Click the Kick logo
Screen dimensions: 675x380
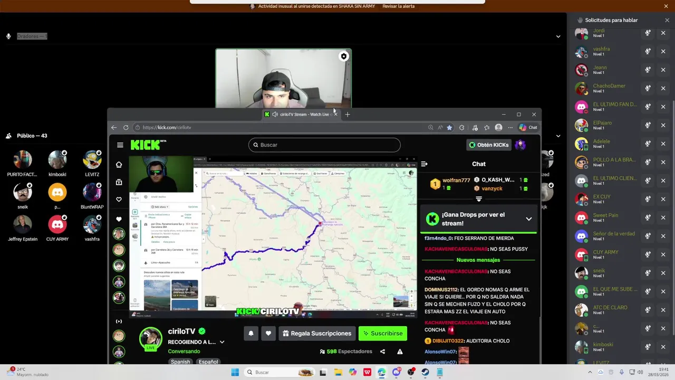pos(146,145)
